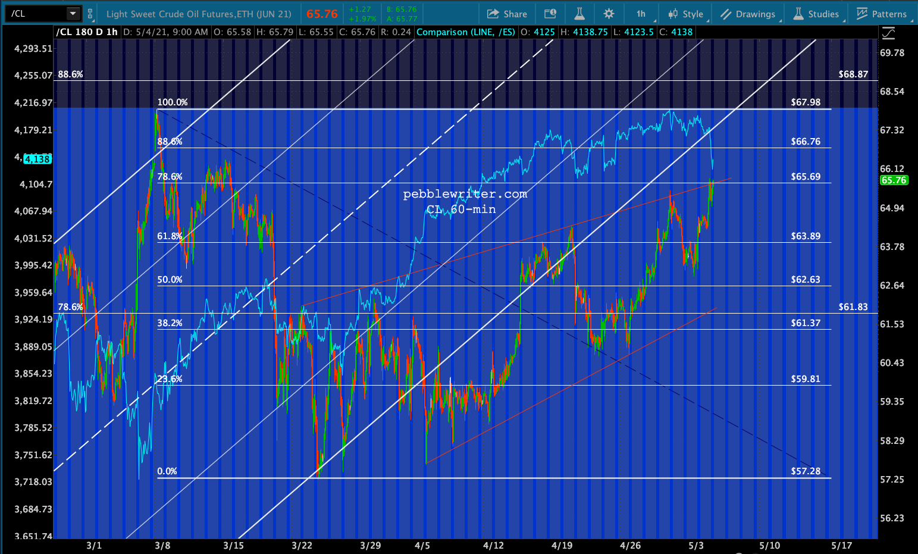The width and height of the screenshot is (918, 554).
Task: Click the '$62.63' Fibonacci price label
Action: tap(806, 280)
